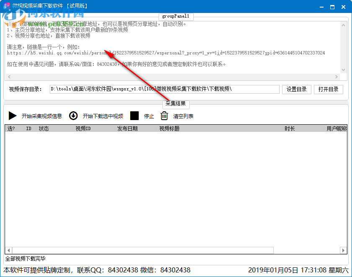Click text box horizontal scroll-right arrow
This screenshot has width=352, height=277.
tap(336, 77)
